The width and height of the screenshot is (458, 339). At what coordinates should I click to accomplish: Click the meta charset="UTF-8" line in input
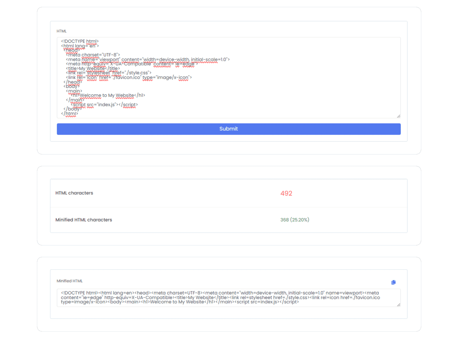pyautogui.click(x=93, y=55)
